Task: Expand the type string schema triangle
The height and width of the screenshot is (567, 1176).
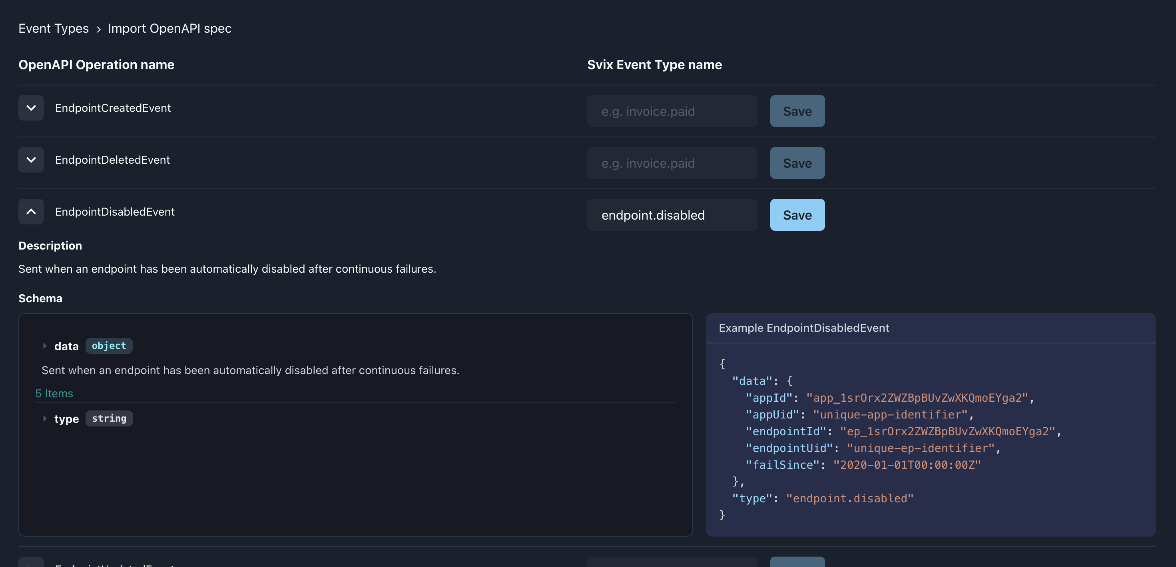Action: [45, 418]
